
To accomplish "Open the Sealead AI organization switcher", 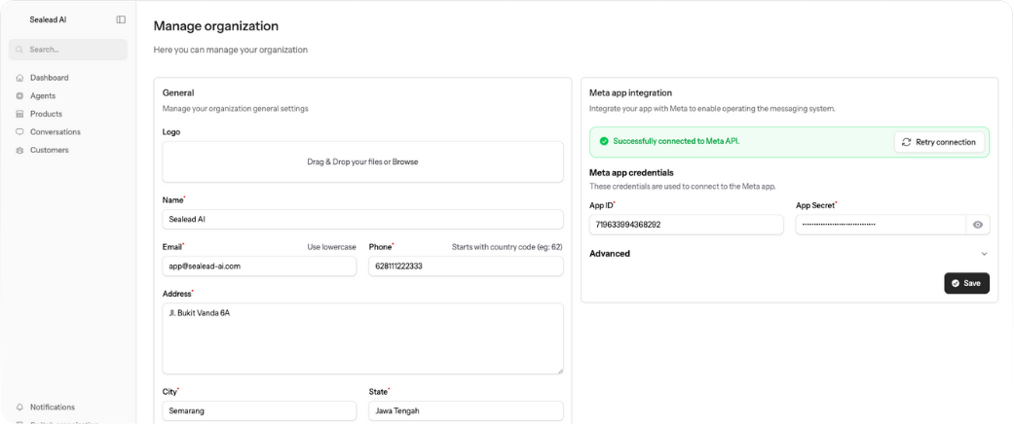I will [48, 19].
